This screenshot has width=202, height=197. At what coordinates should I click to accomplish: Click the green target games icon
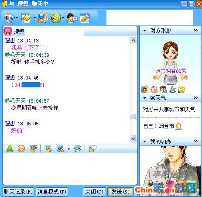(56, 18)
